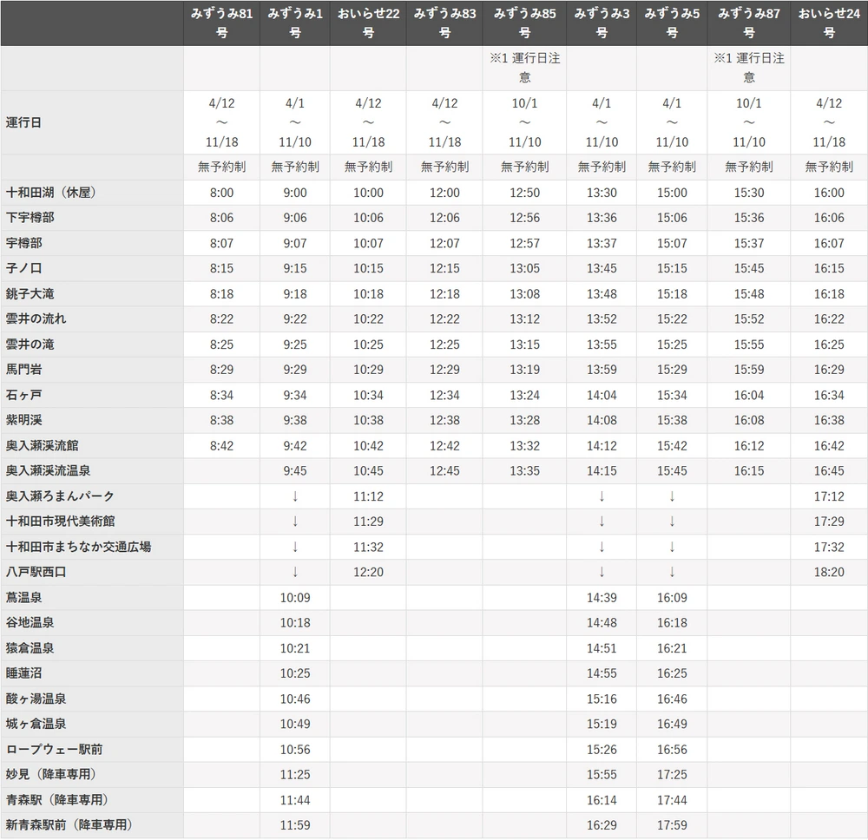Click the 14:48 time at 谷地温泉
The image size is (868, 840).
point(602,622)
